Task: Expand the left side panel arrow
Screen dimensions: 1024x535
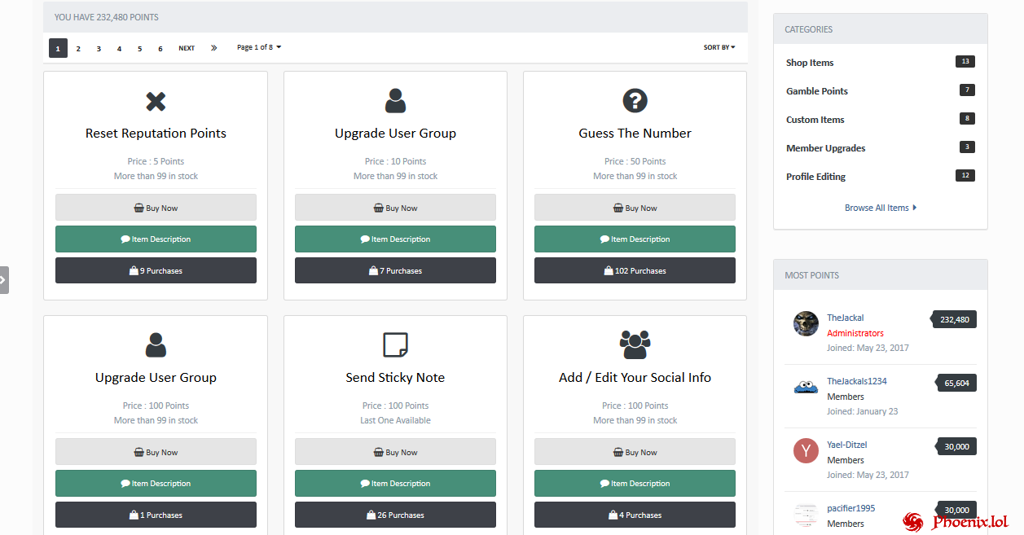Action: 4,279
